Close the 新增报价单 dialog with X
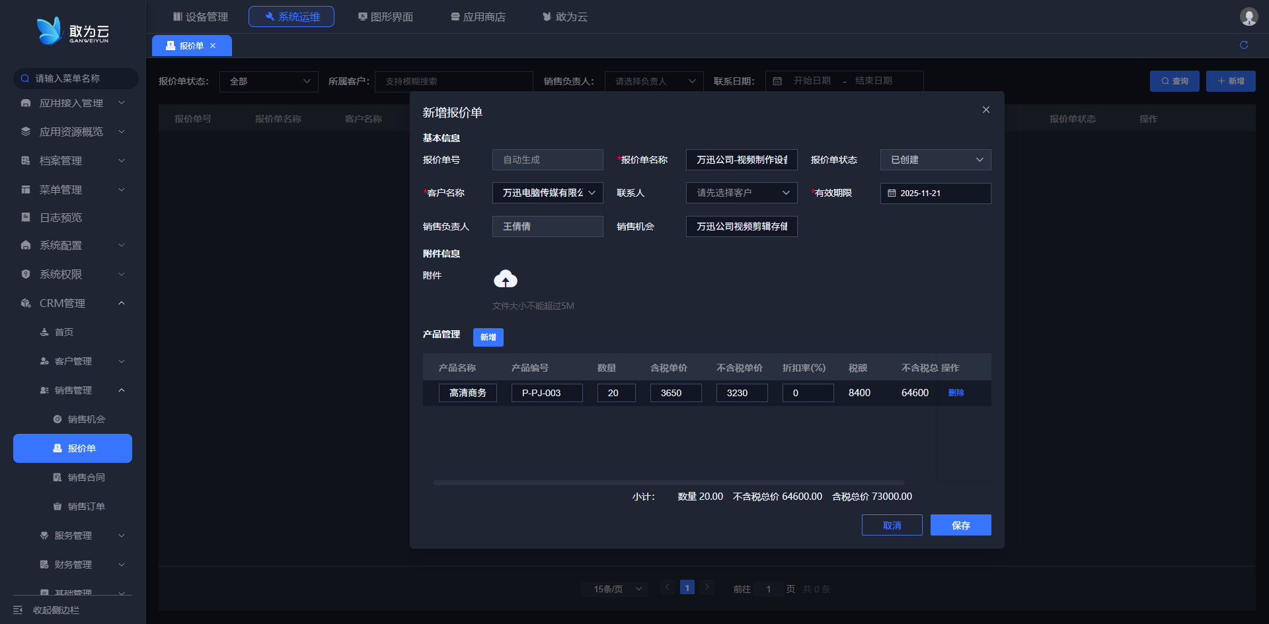 pos(985,110)
